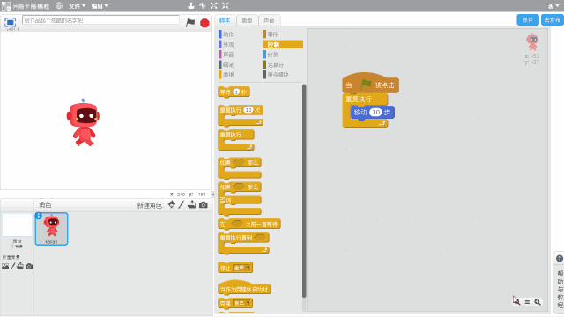Click the 如果 那么 否则 palette block
564x317 pixels.
(240, 199)
